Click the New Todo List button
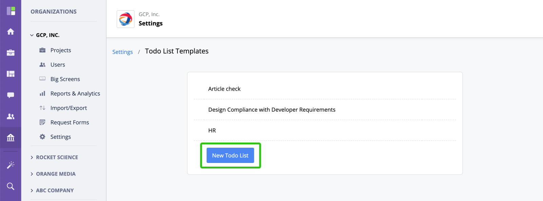Image resolution: width=543 pixels, height=201 pixels. click(x=230, y=156)
